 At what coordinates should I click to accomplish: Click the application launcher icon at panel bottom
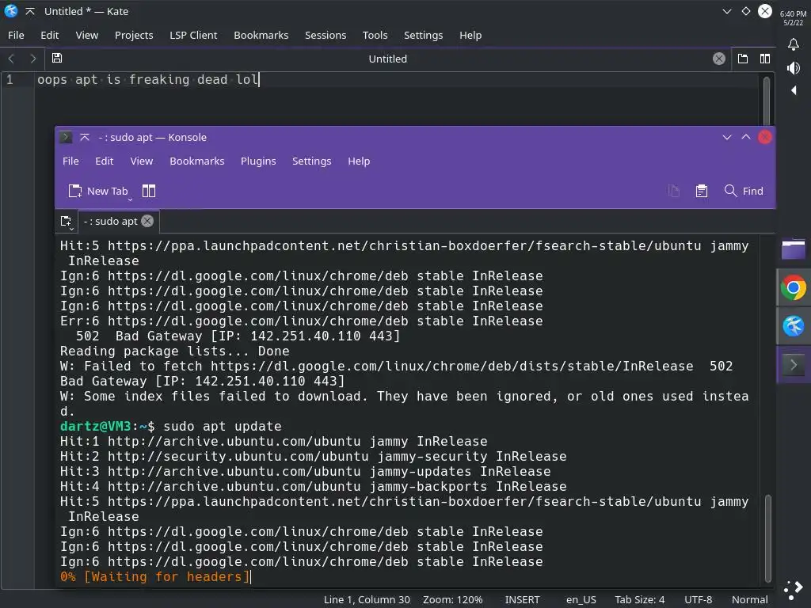(x=793, y=588)
